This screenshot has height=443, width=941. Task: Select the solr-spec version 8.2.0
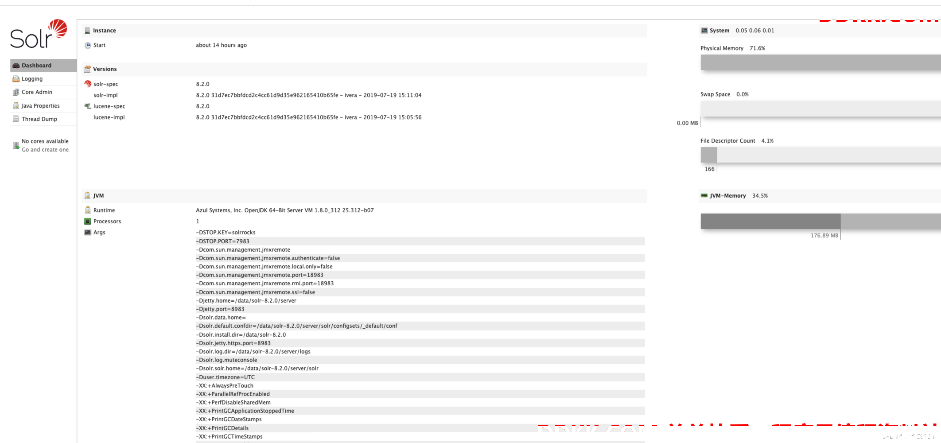[x=202, y=84]
